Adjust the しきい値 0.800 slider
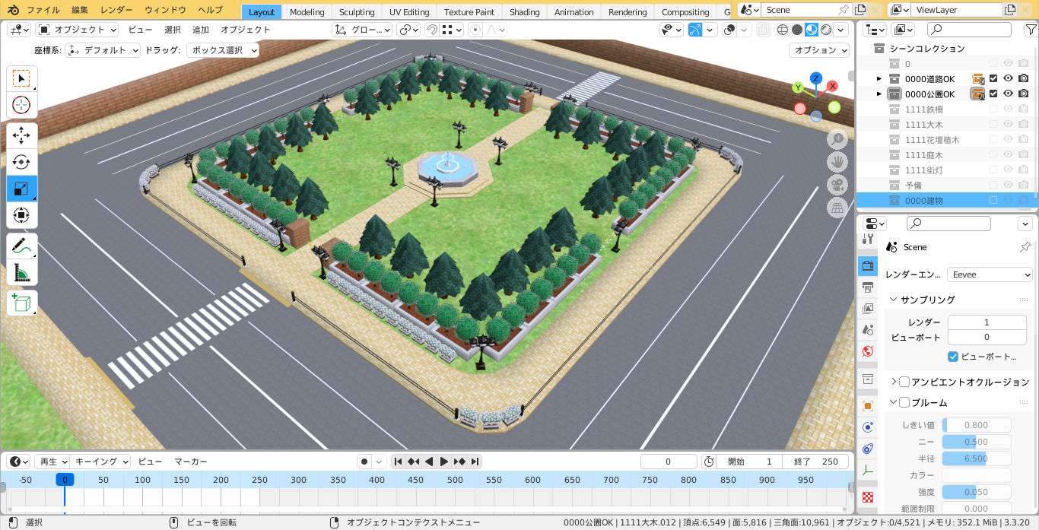 click(977, 425)
